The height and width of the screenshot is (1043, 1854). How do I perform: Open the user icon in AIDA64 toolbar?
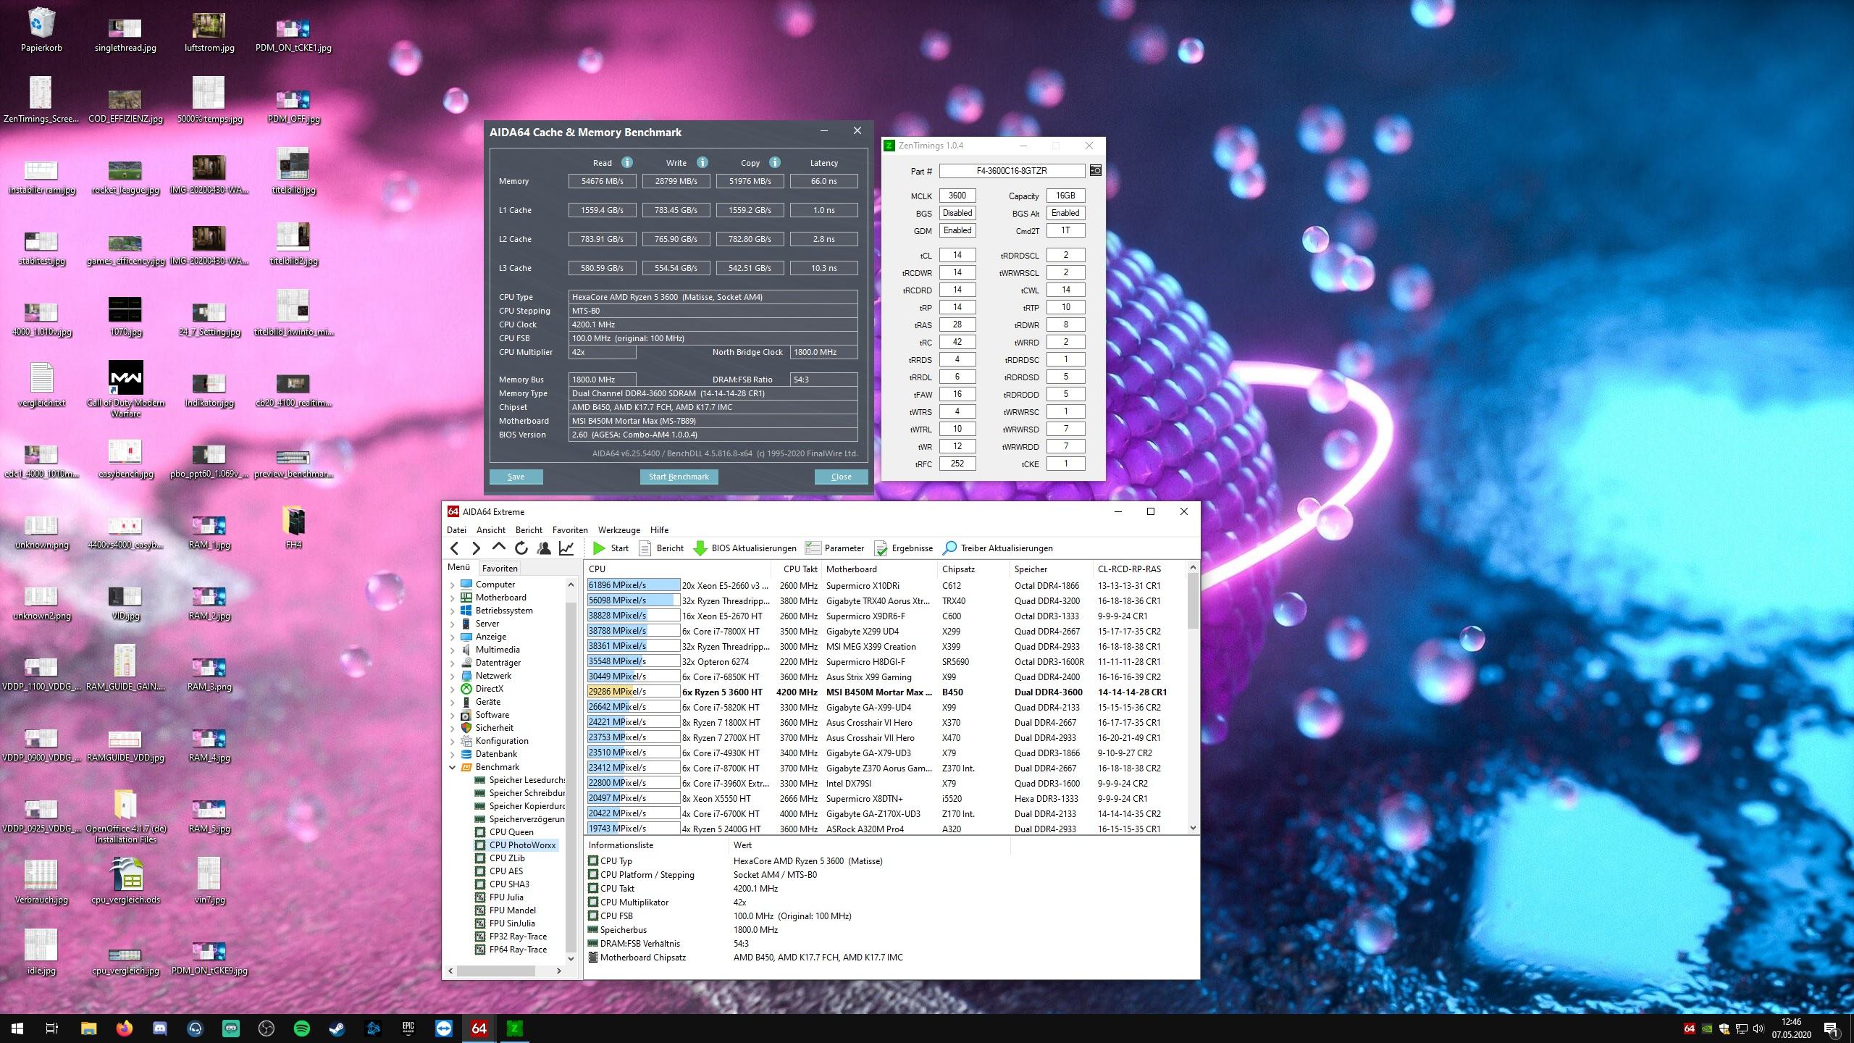pyautogui.click(x=544, y=548)
